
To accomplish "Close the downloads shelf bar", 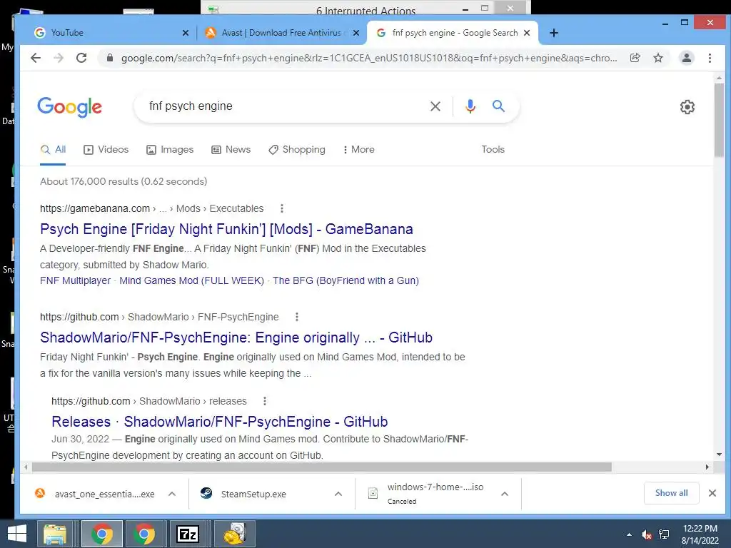I will [712, 493].
